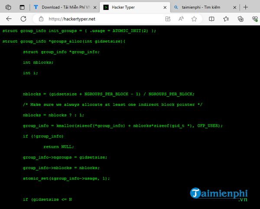The image size is (260, 209).
Task: Add this page to favorites (star icon)
Action: [195, 19]
